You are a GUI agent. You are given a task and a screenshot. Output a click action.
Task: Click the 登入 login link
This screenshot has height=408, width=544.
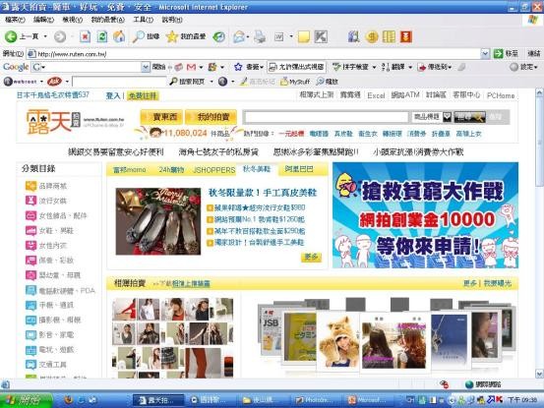tap(113, 95)
